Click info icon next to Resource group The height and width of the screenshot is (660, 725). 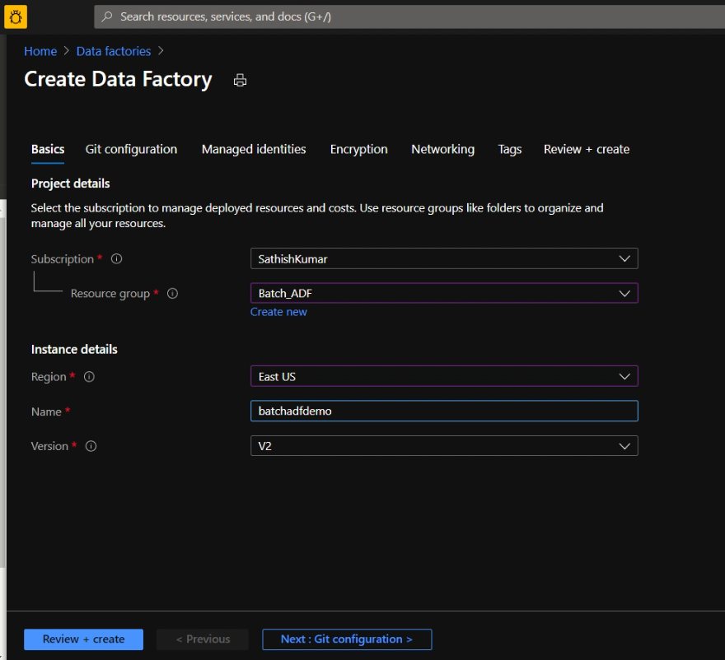click(x=172, y=294)
